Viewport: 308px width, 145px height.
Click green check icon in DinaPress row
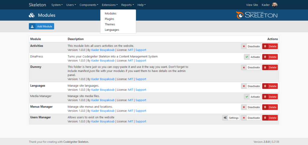(247, 57)
